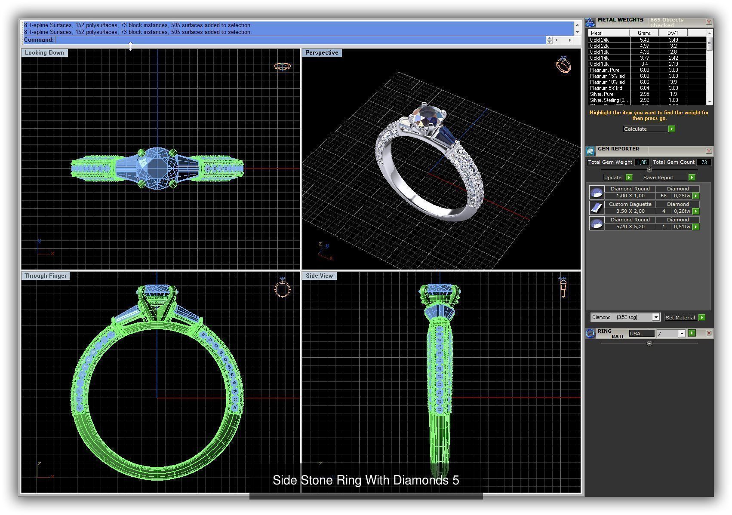Collapse Gem Reporter with the up-arrow handle

pos(649,170)
